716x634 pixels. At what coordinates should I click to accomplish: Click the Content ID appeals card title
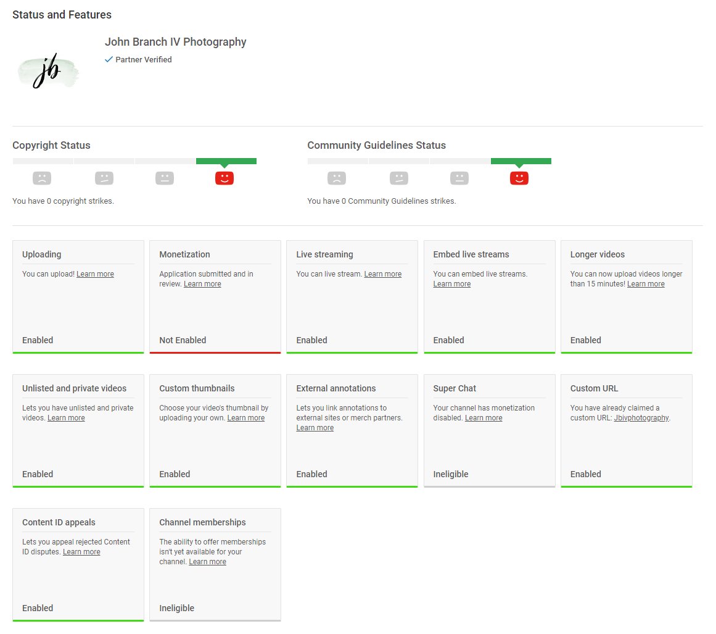tap(59, 522)
